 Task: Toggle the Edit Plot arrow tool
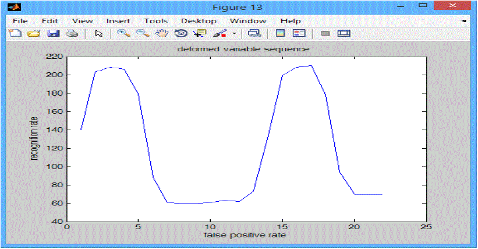(x=98, y=33)
